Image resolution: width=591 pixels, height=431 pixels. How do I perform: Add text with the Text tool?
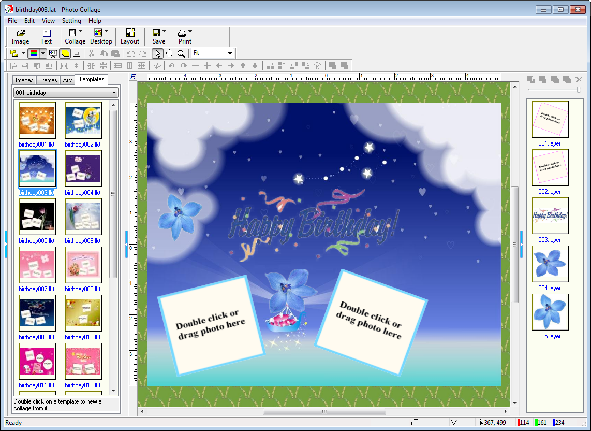click(x=46, y=36)
